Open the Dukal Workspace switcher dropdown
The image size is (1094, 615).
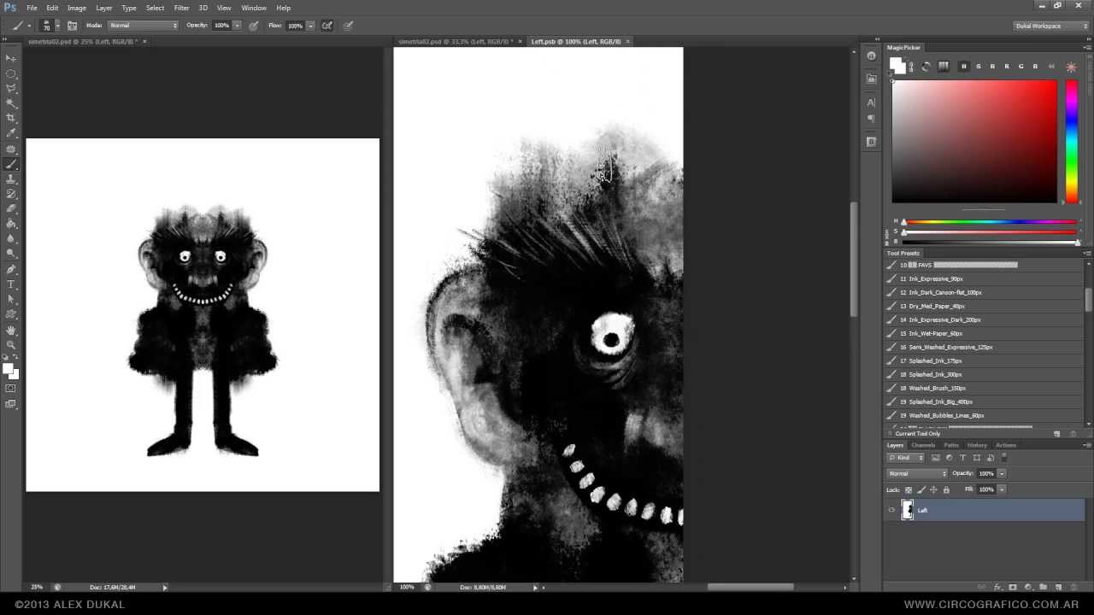click(1050, 26)
